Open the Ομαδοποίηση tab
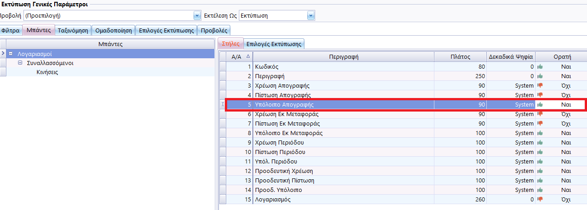Image resolution: width=587 pixels, height=210 pixels. click(114, 31)
